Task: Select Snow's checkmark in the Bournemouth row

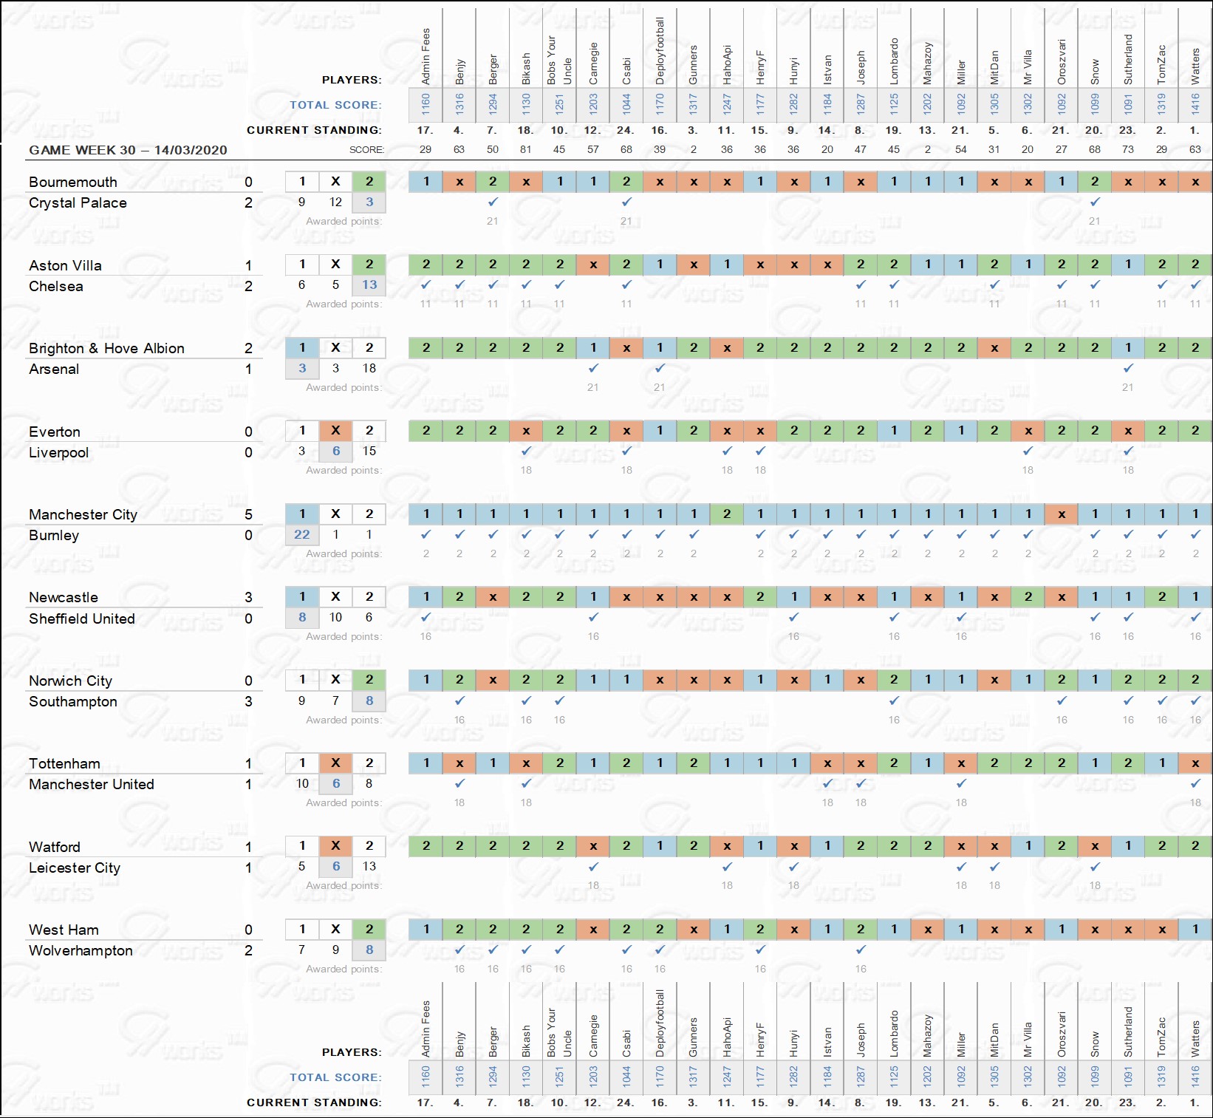Action: (1095, 202)
